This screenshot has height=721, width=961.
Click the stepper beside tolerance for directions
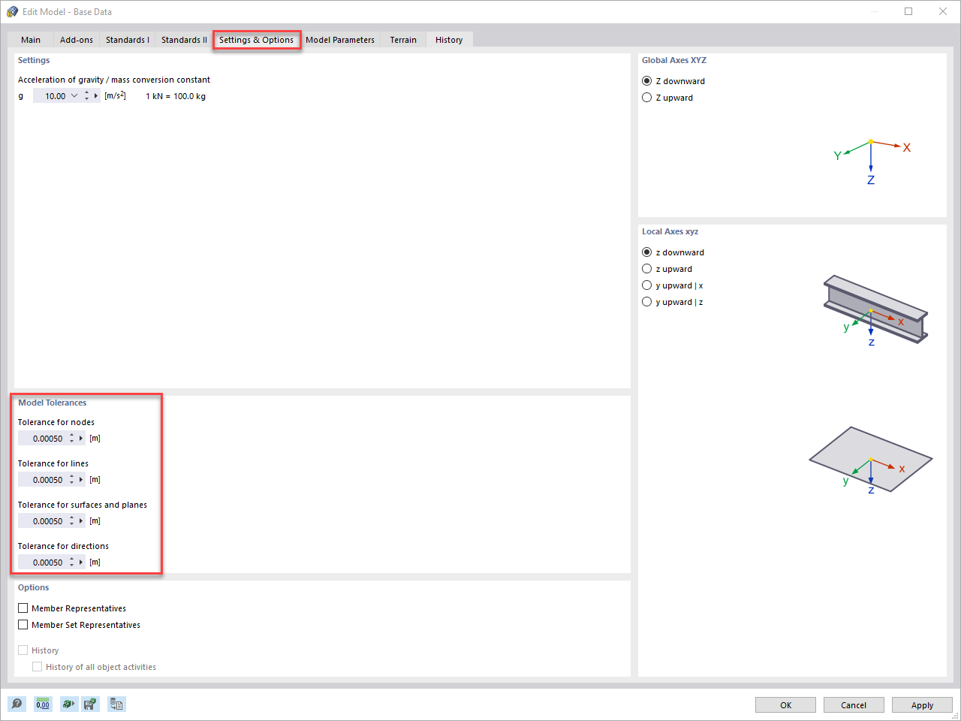pyautogui.click(x=72, y=562)
